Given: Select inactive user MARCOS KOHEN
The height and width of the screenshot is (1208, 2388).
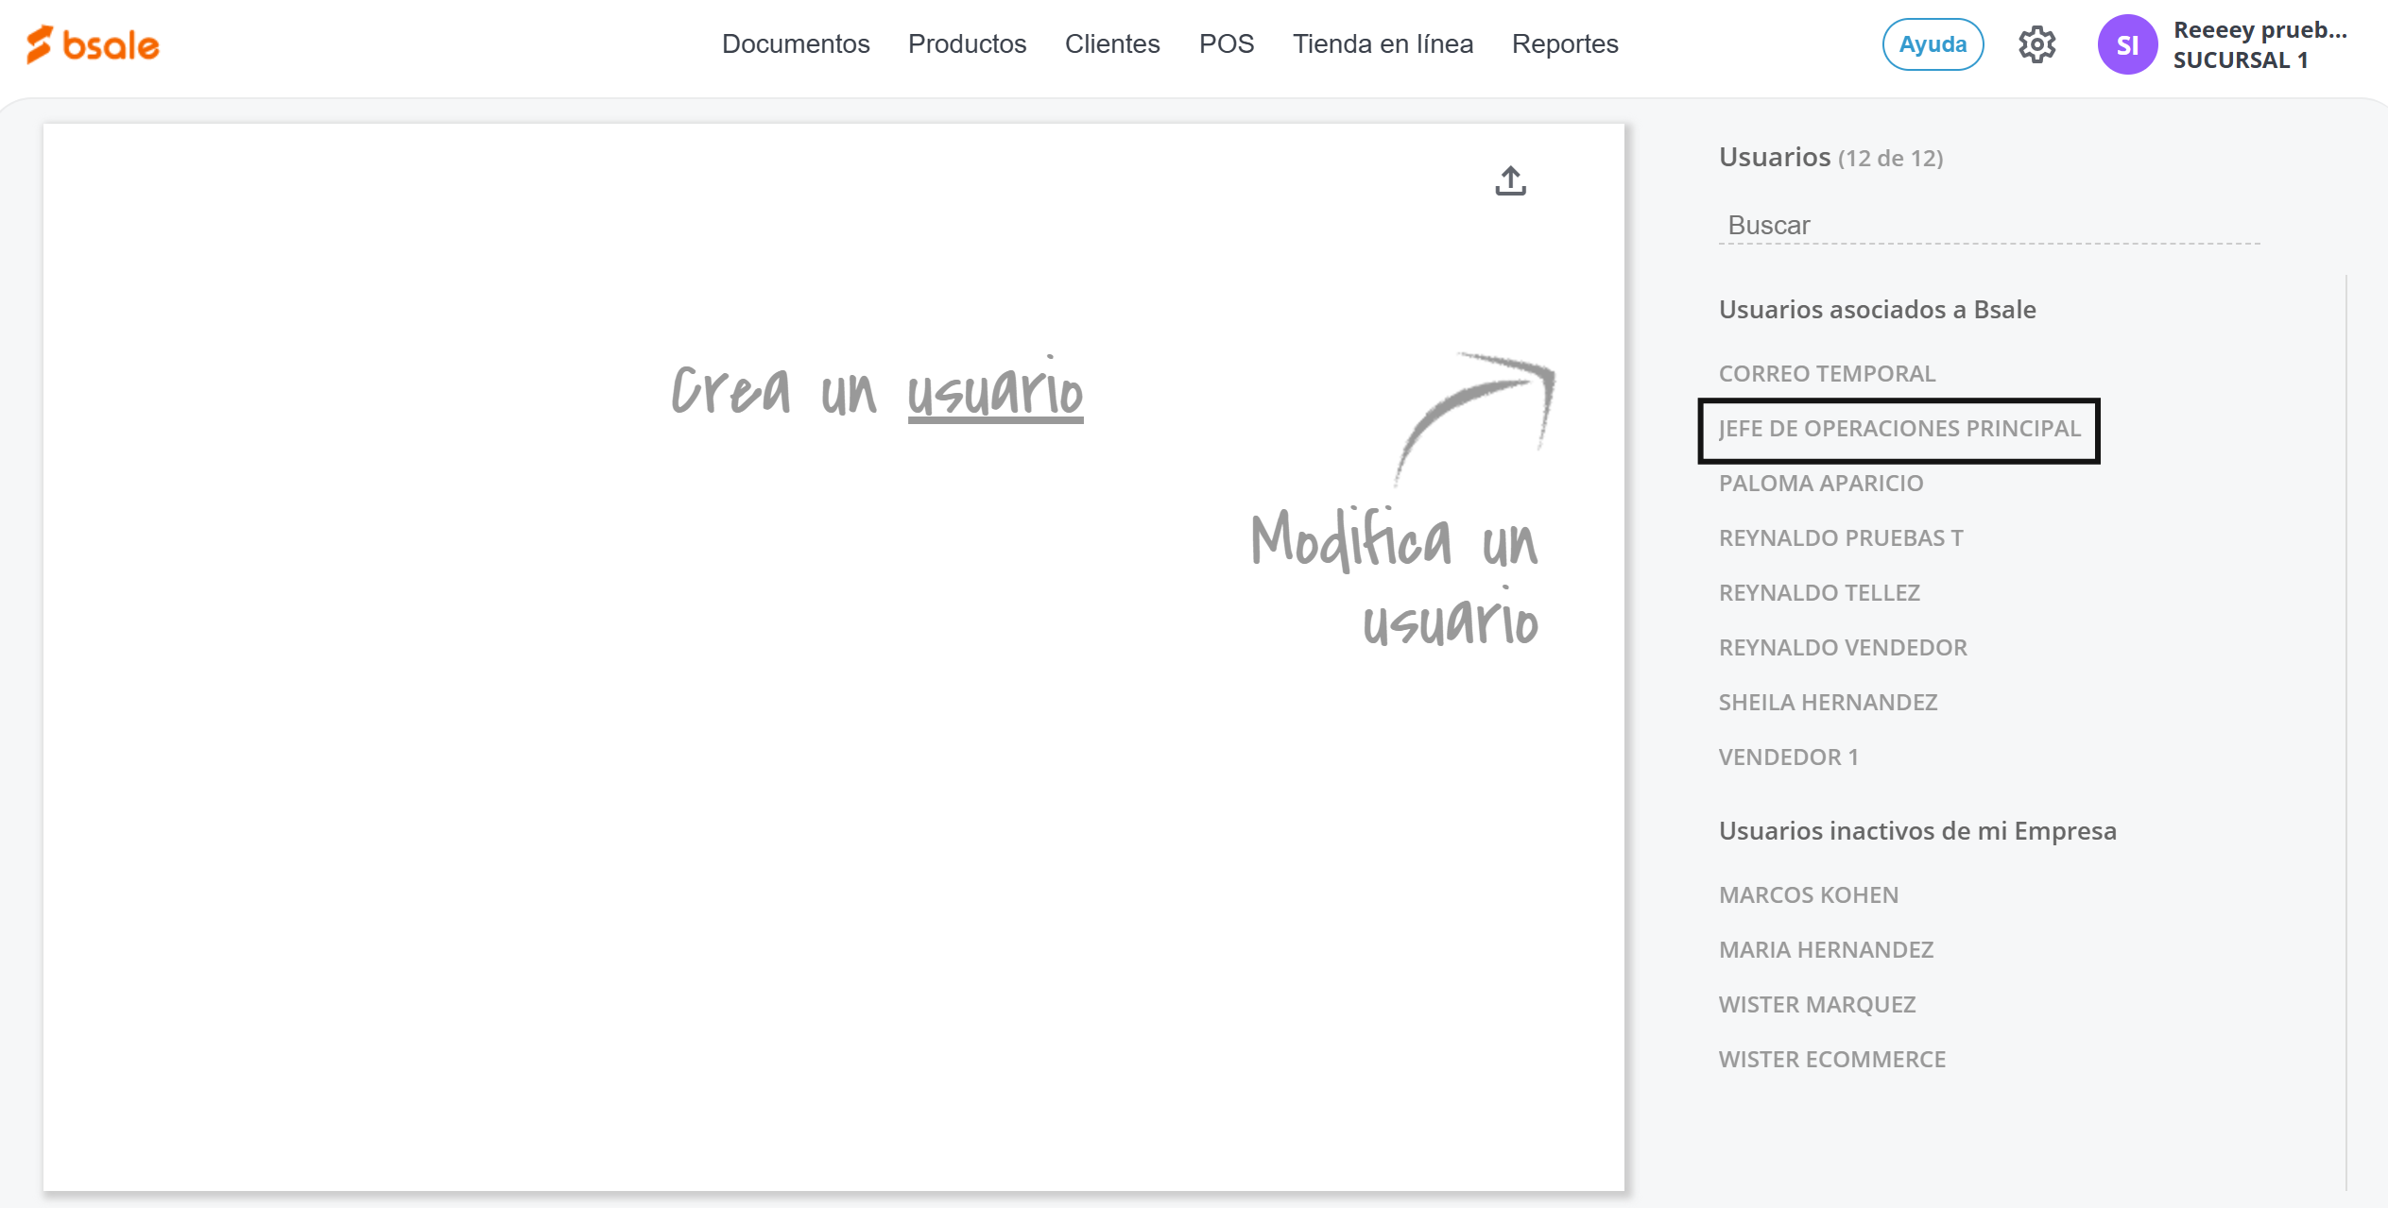Looking at the screenshot, I should [1808, 895].
